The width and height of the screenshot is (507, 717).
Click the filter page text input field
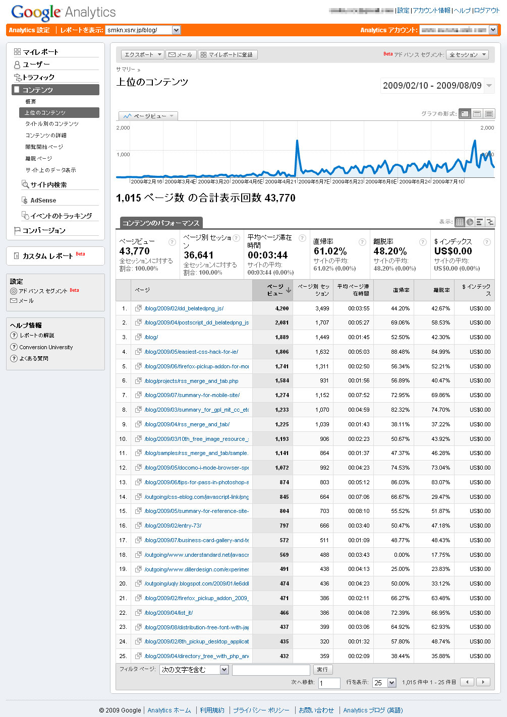271,670
